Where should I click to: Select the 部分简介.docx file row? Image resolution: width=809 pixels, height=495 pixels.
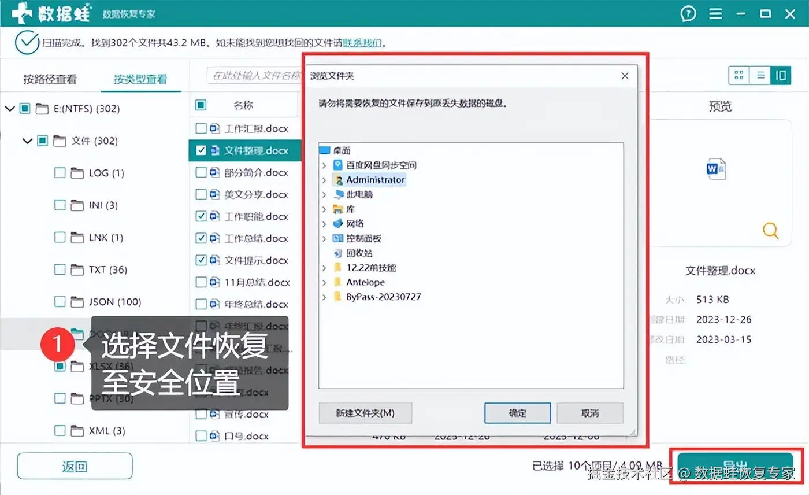(x=245, y=172)
